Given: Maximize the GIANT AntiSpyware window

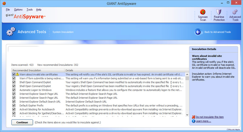Looking at the screenshot, I should coord(228,3).
